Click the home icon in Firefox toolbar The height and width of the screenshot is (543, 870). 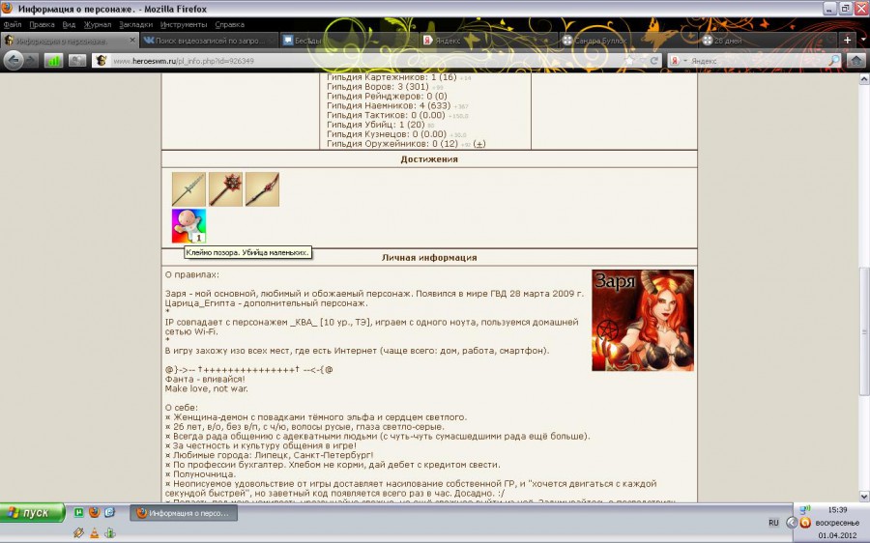point(855,60)
